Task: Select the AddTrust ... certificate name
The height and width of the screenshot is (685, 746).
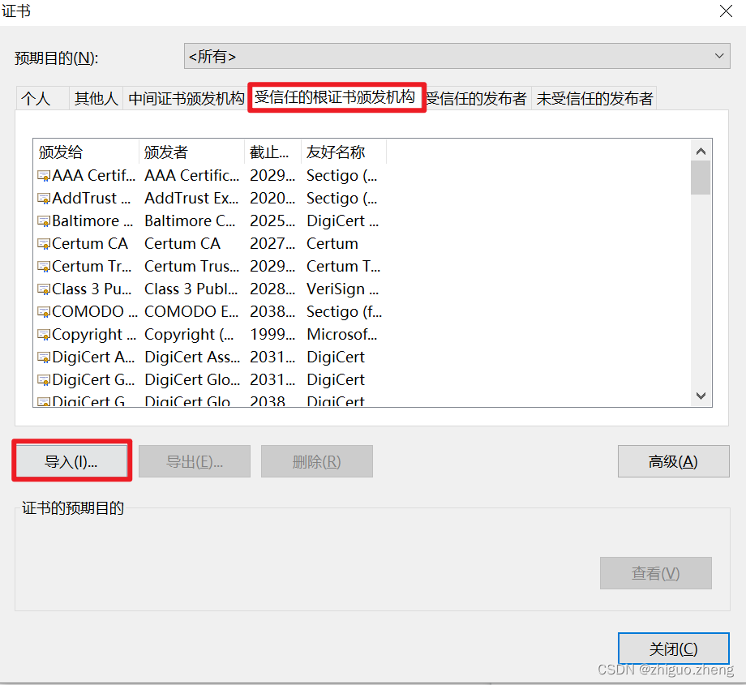Action: point(92,198)
